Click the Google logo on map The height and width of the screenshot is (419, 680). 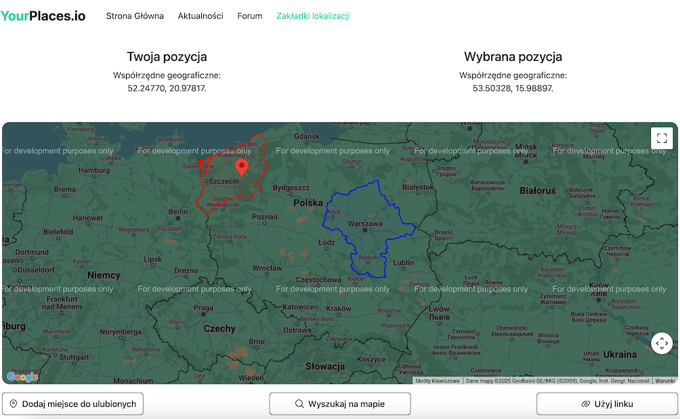(x=22, y=377)
